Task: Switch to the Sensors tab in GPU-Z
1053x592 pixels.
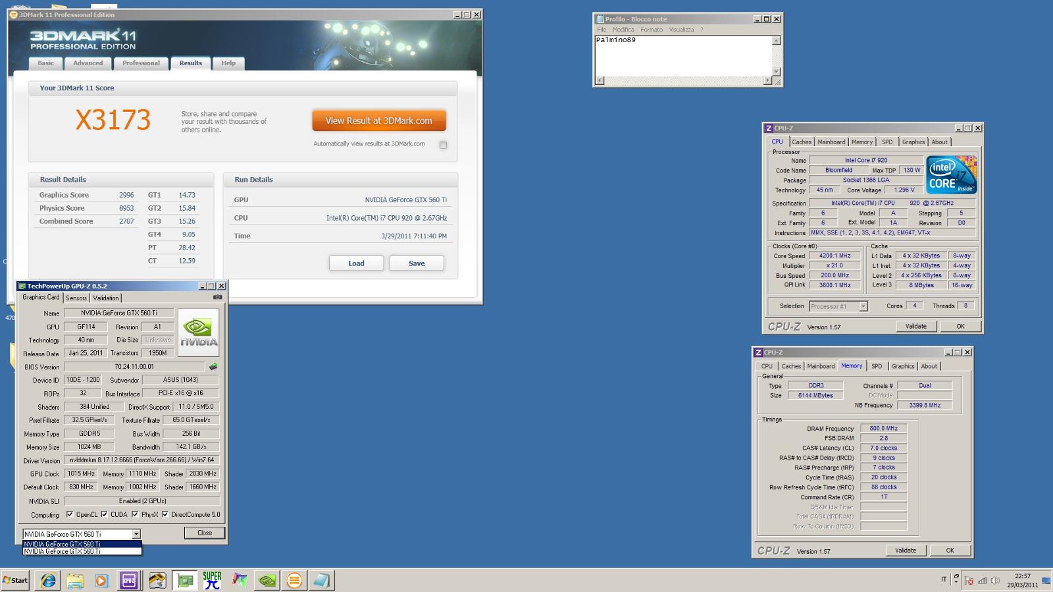Action: [76, 298]
